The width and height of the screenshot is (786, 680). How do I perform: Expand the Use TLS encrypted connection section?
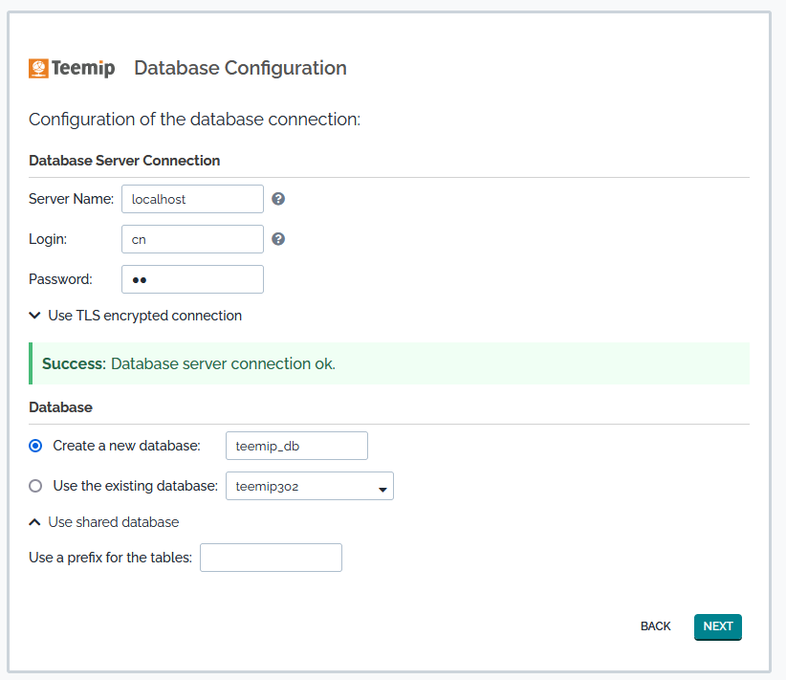coord(144,316)
